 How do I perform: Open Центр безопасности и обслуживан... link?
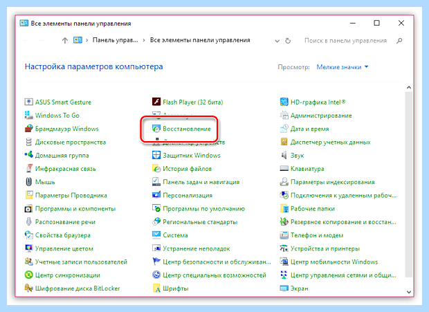click(x=217, y=262)
